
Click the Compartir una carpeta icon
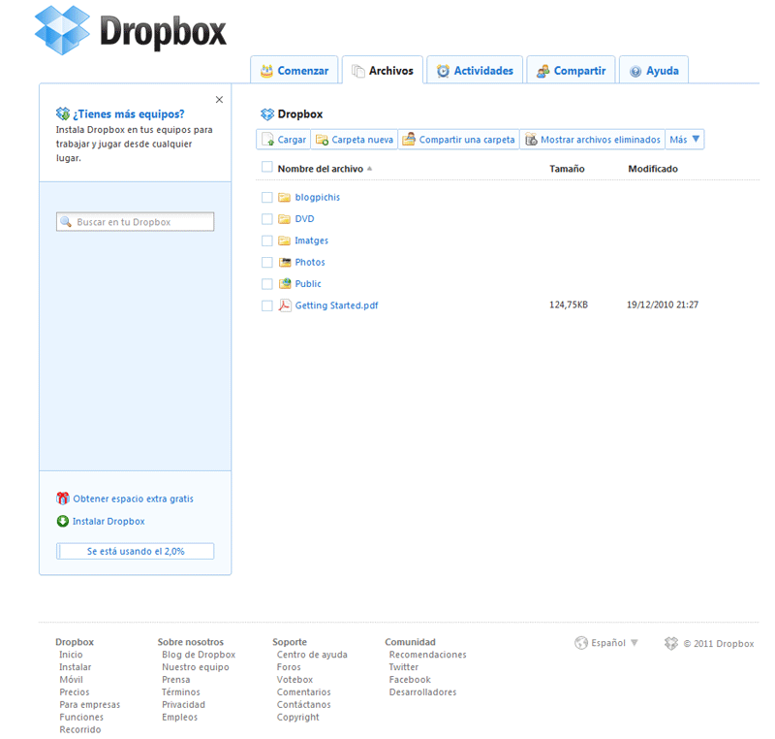[409, 140]
